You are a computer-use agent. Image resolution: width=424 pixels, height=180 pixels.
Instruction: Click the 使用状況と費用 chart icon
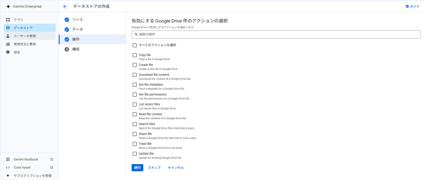[8, 44]
